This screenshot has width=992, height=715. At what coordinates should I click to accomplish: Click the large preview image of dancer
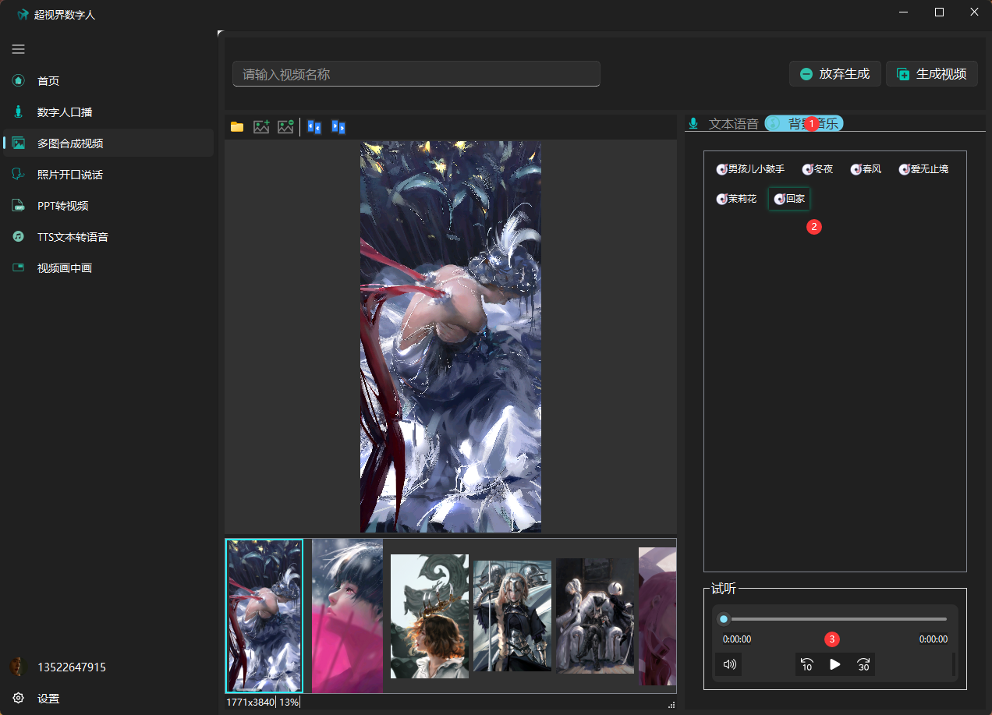[x=451, y=337]
